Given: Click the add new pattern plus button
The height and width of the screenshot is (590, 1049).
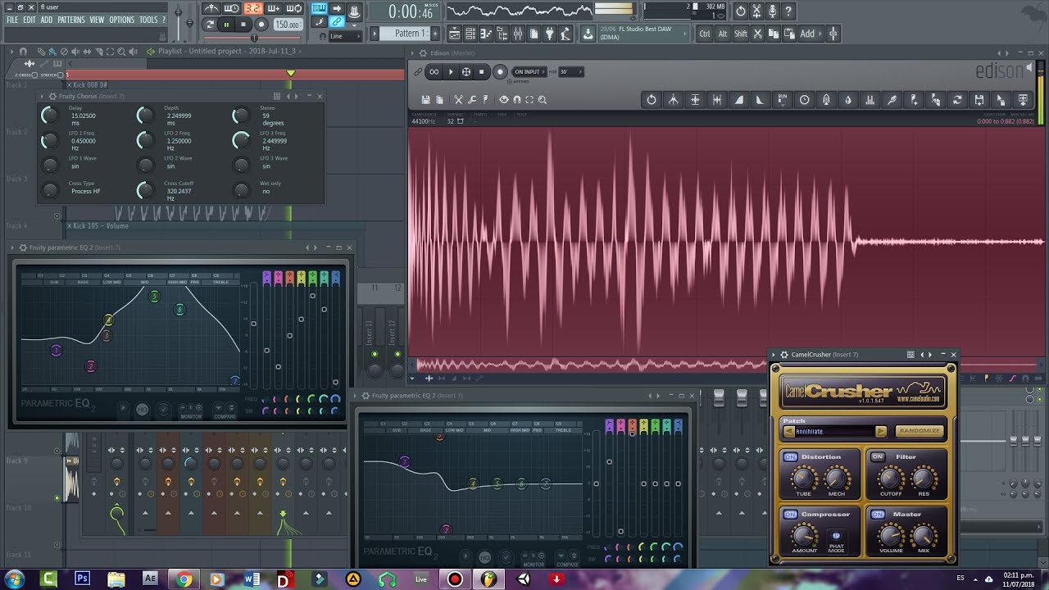Looking at the screenshot, I should click(434, 34).
